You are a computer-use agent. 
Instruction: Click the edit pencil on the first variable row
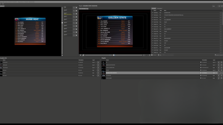[x=152, y=13]
